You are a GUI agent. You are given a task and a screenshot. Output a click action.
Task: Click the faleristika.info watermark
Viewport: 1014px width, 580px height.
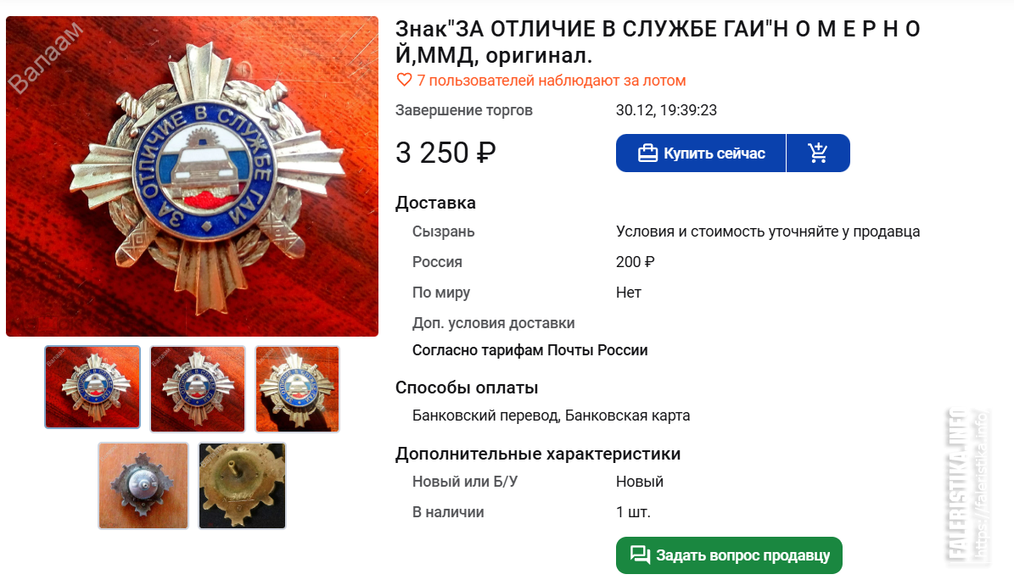[x=968, y=485]
